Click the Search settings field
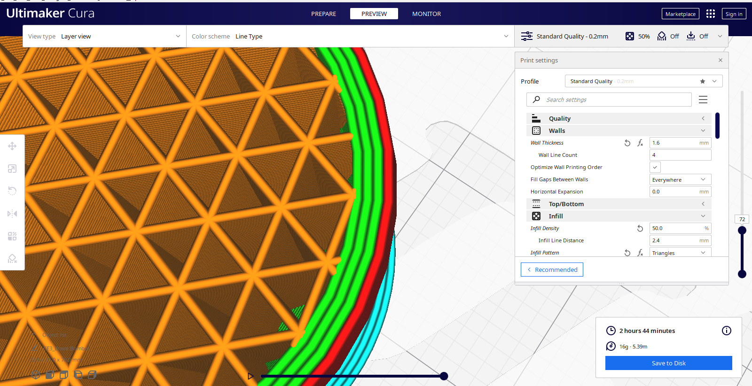The height and width of the screenshot is (386, 752). [x=609, y=100]
